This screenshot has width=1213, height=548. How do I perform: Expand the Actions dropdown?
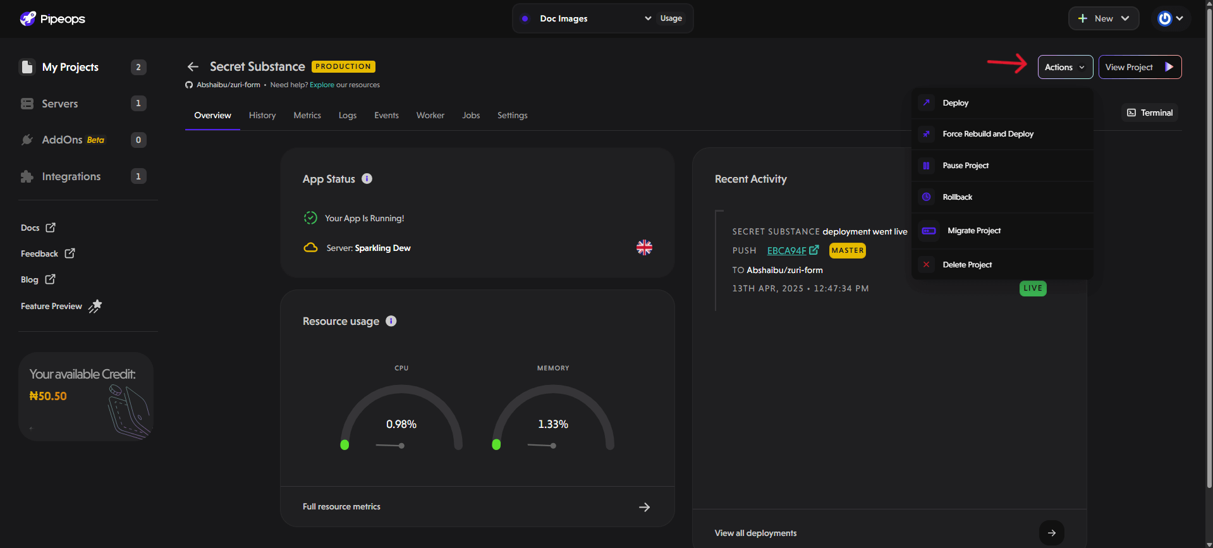(x=1065, y=67)
